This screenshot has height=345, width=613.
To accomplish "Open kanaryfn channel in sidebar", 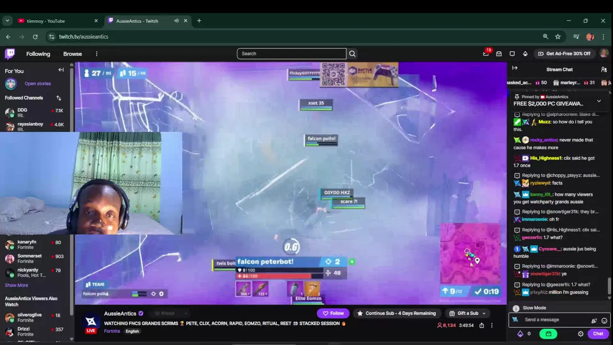I will pyautogui.click(x=34, y=244).
